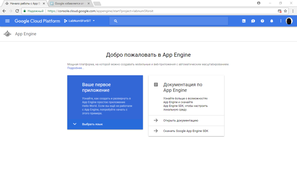Restore down the Chrome window

[x=280, y=3]
